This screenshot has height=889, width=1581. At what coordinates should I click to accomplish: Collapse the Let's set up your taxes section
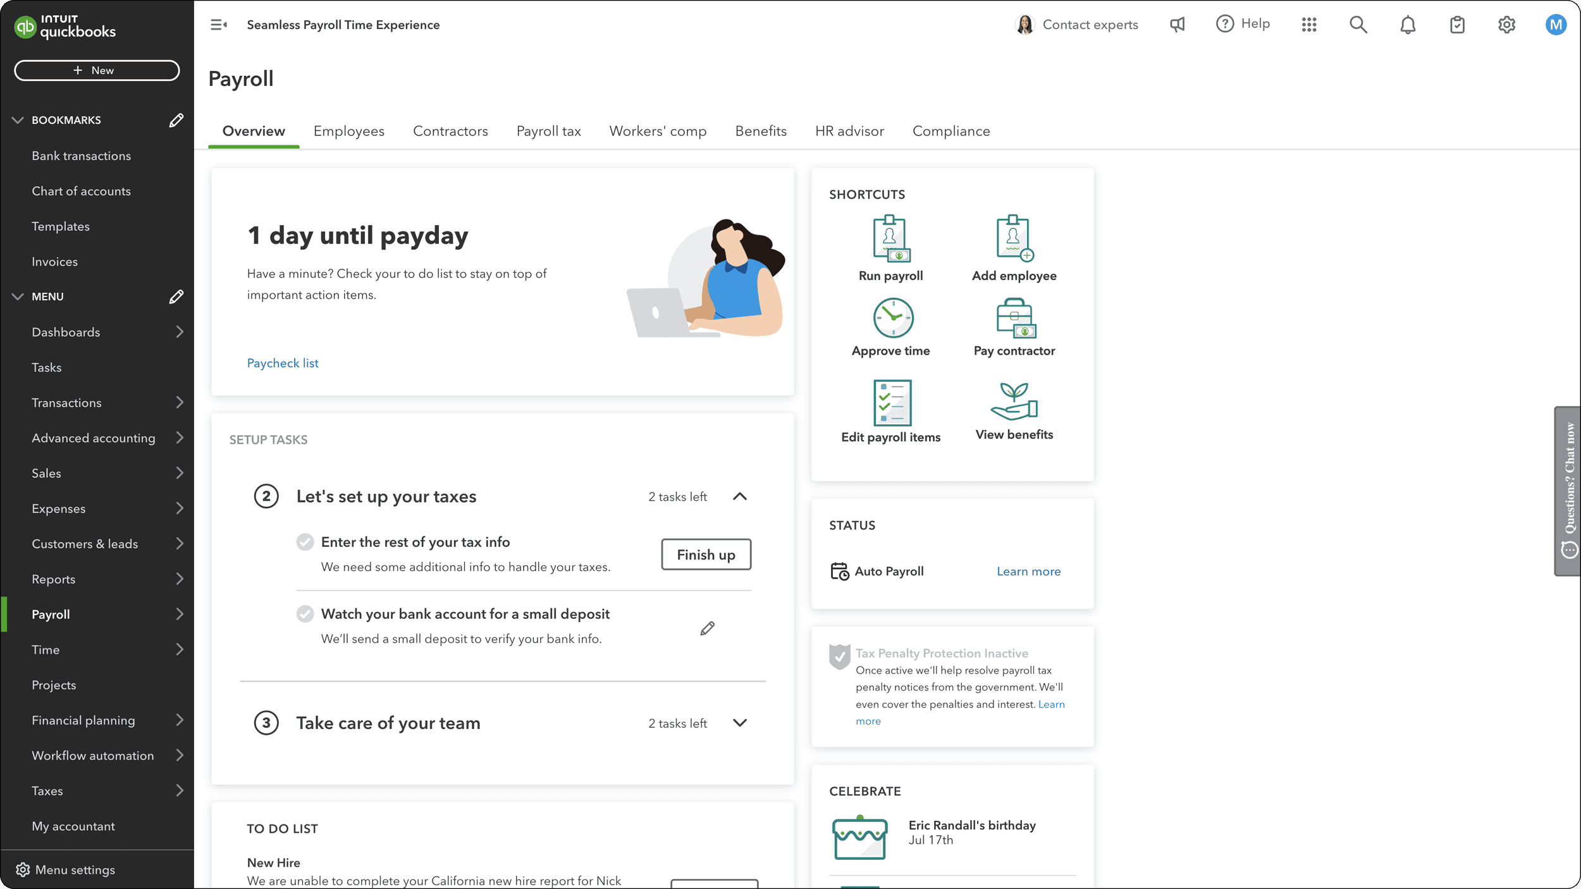tap(739, 496)
